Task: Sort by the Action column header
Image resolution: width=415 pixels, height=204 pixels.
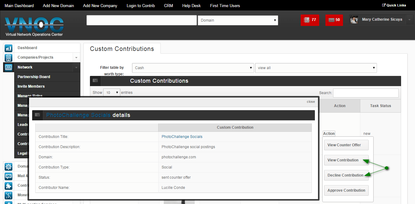Action: point(340,106)
